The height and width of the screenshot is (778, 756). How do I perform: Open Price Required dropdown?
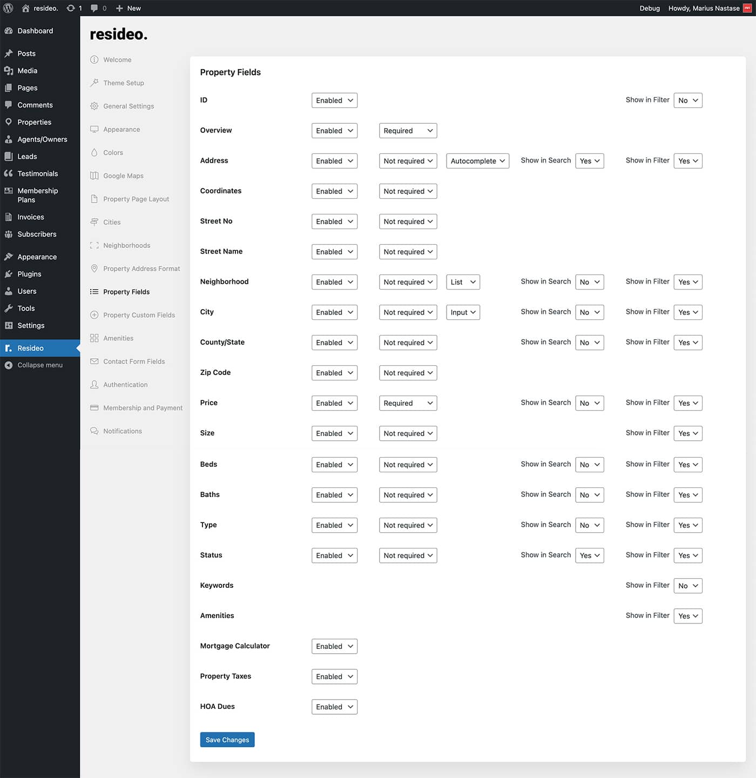coord(408,403)
